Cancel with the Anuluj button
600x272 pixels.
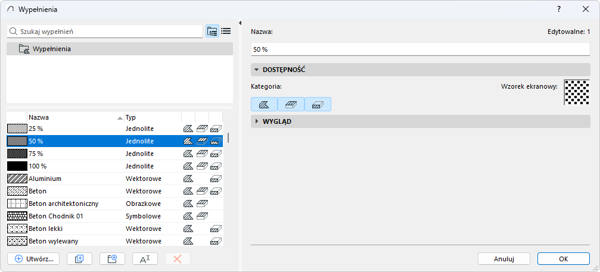point(504,259)
